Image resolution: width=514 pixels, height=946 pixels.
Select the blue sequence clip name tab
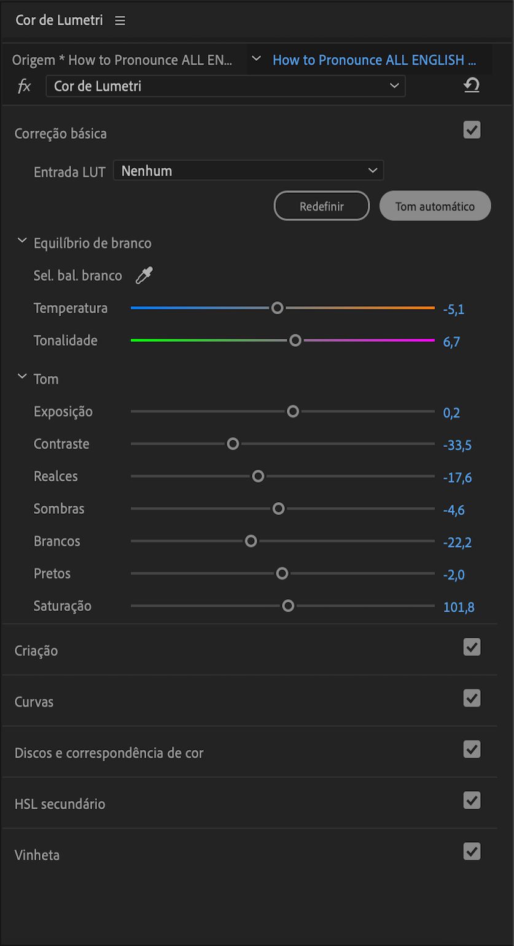pos(374,60)
